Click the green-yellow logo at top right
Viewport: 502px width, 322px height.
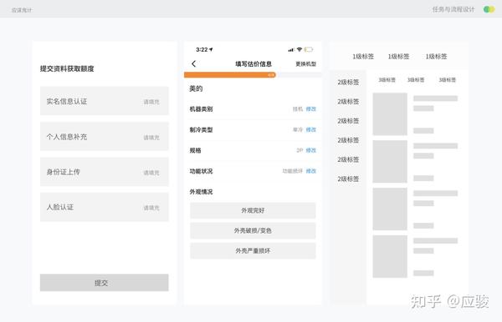coord(489,9)
